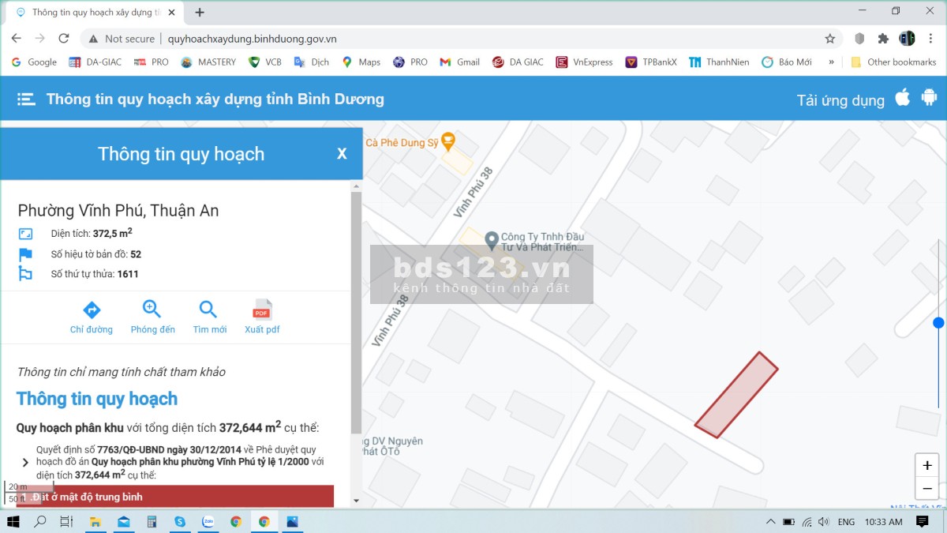Click the Chỉ đường directions icon
947x533 pixels.
(x=92, y=309)
